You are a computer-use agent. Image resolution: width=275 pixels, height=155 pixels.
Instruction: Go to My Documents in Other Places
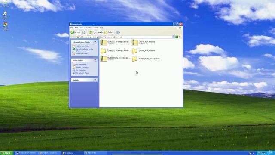pos(81,65)
